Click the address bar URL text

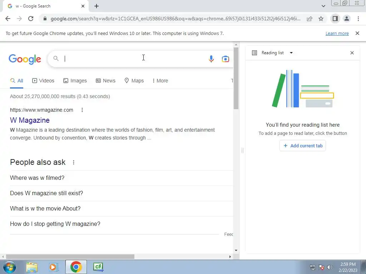click(175, 19)
